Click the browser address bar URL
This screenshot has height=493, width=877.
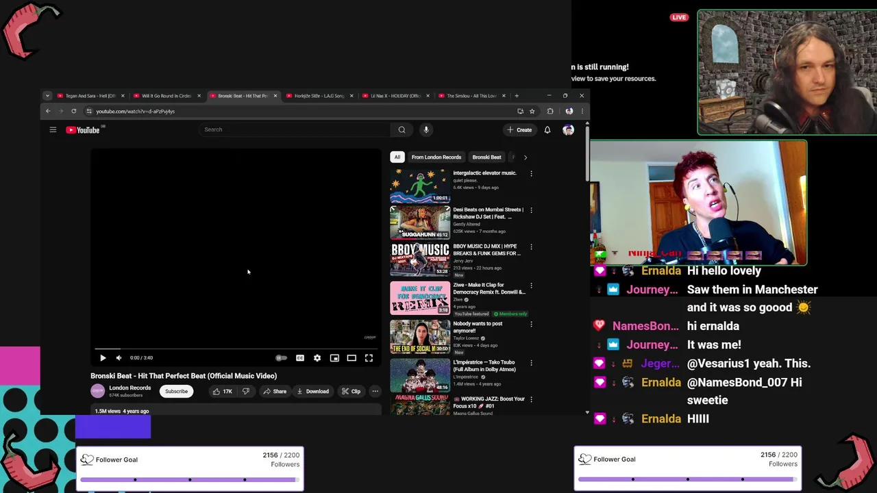[135, 111]
